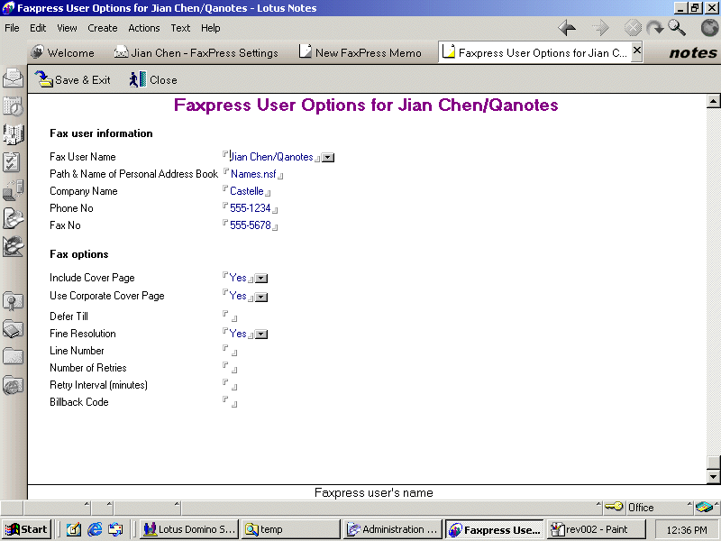Image resolution: width=721 pixels, height=541 pixels.
Task: Click the Save & Exit button
Action: point(73,80)
